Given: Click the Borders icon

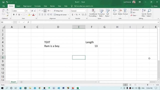Looking at the screenshot, I should pos(24,15).
